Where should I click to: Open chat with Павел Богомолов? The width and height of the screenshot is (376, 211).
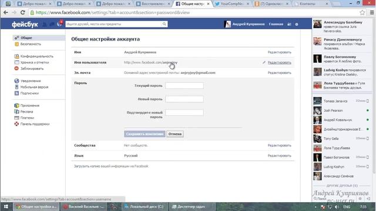[x=342, y=158]
